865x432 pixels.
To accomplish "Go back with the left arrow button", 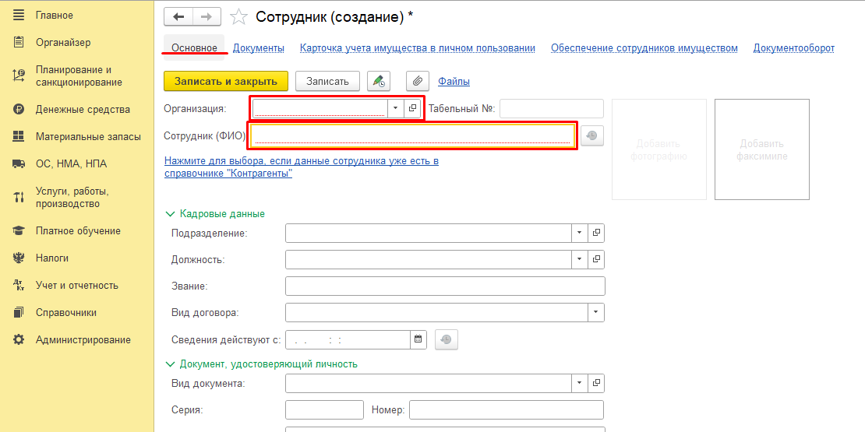I will click(178, 17).
